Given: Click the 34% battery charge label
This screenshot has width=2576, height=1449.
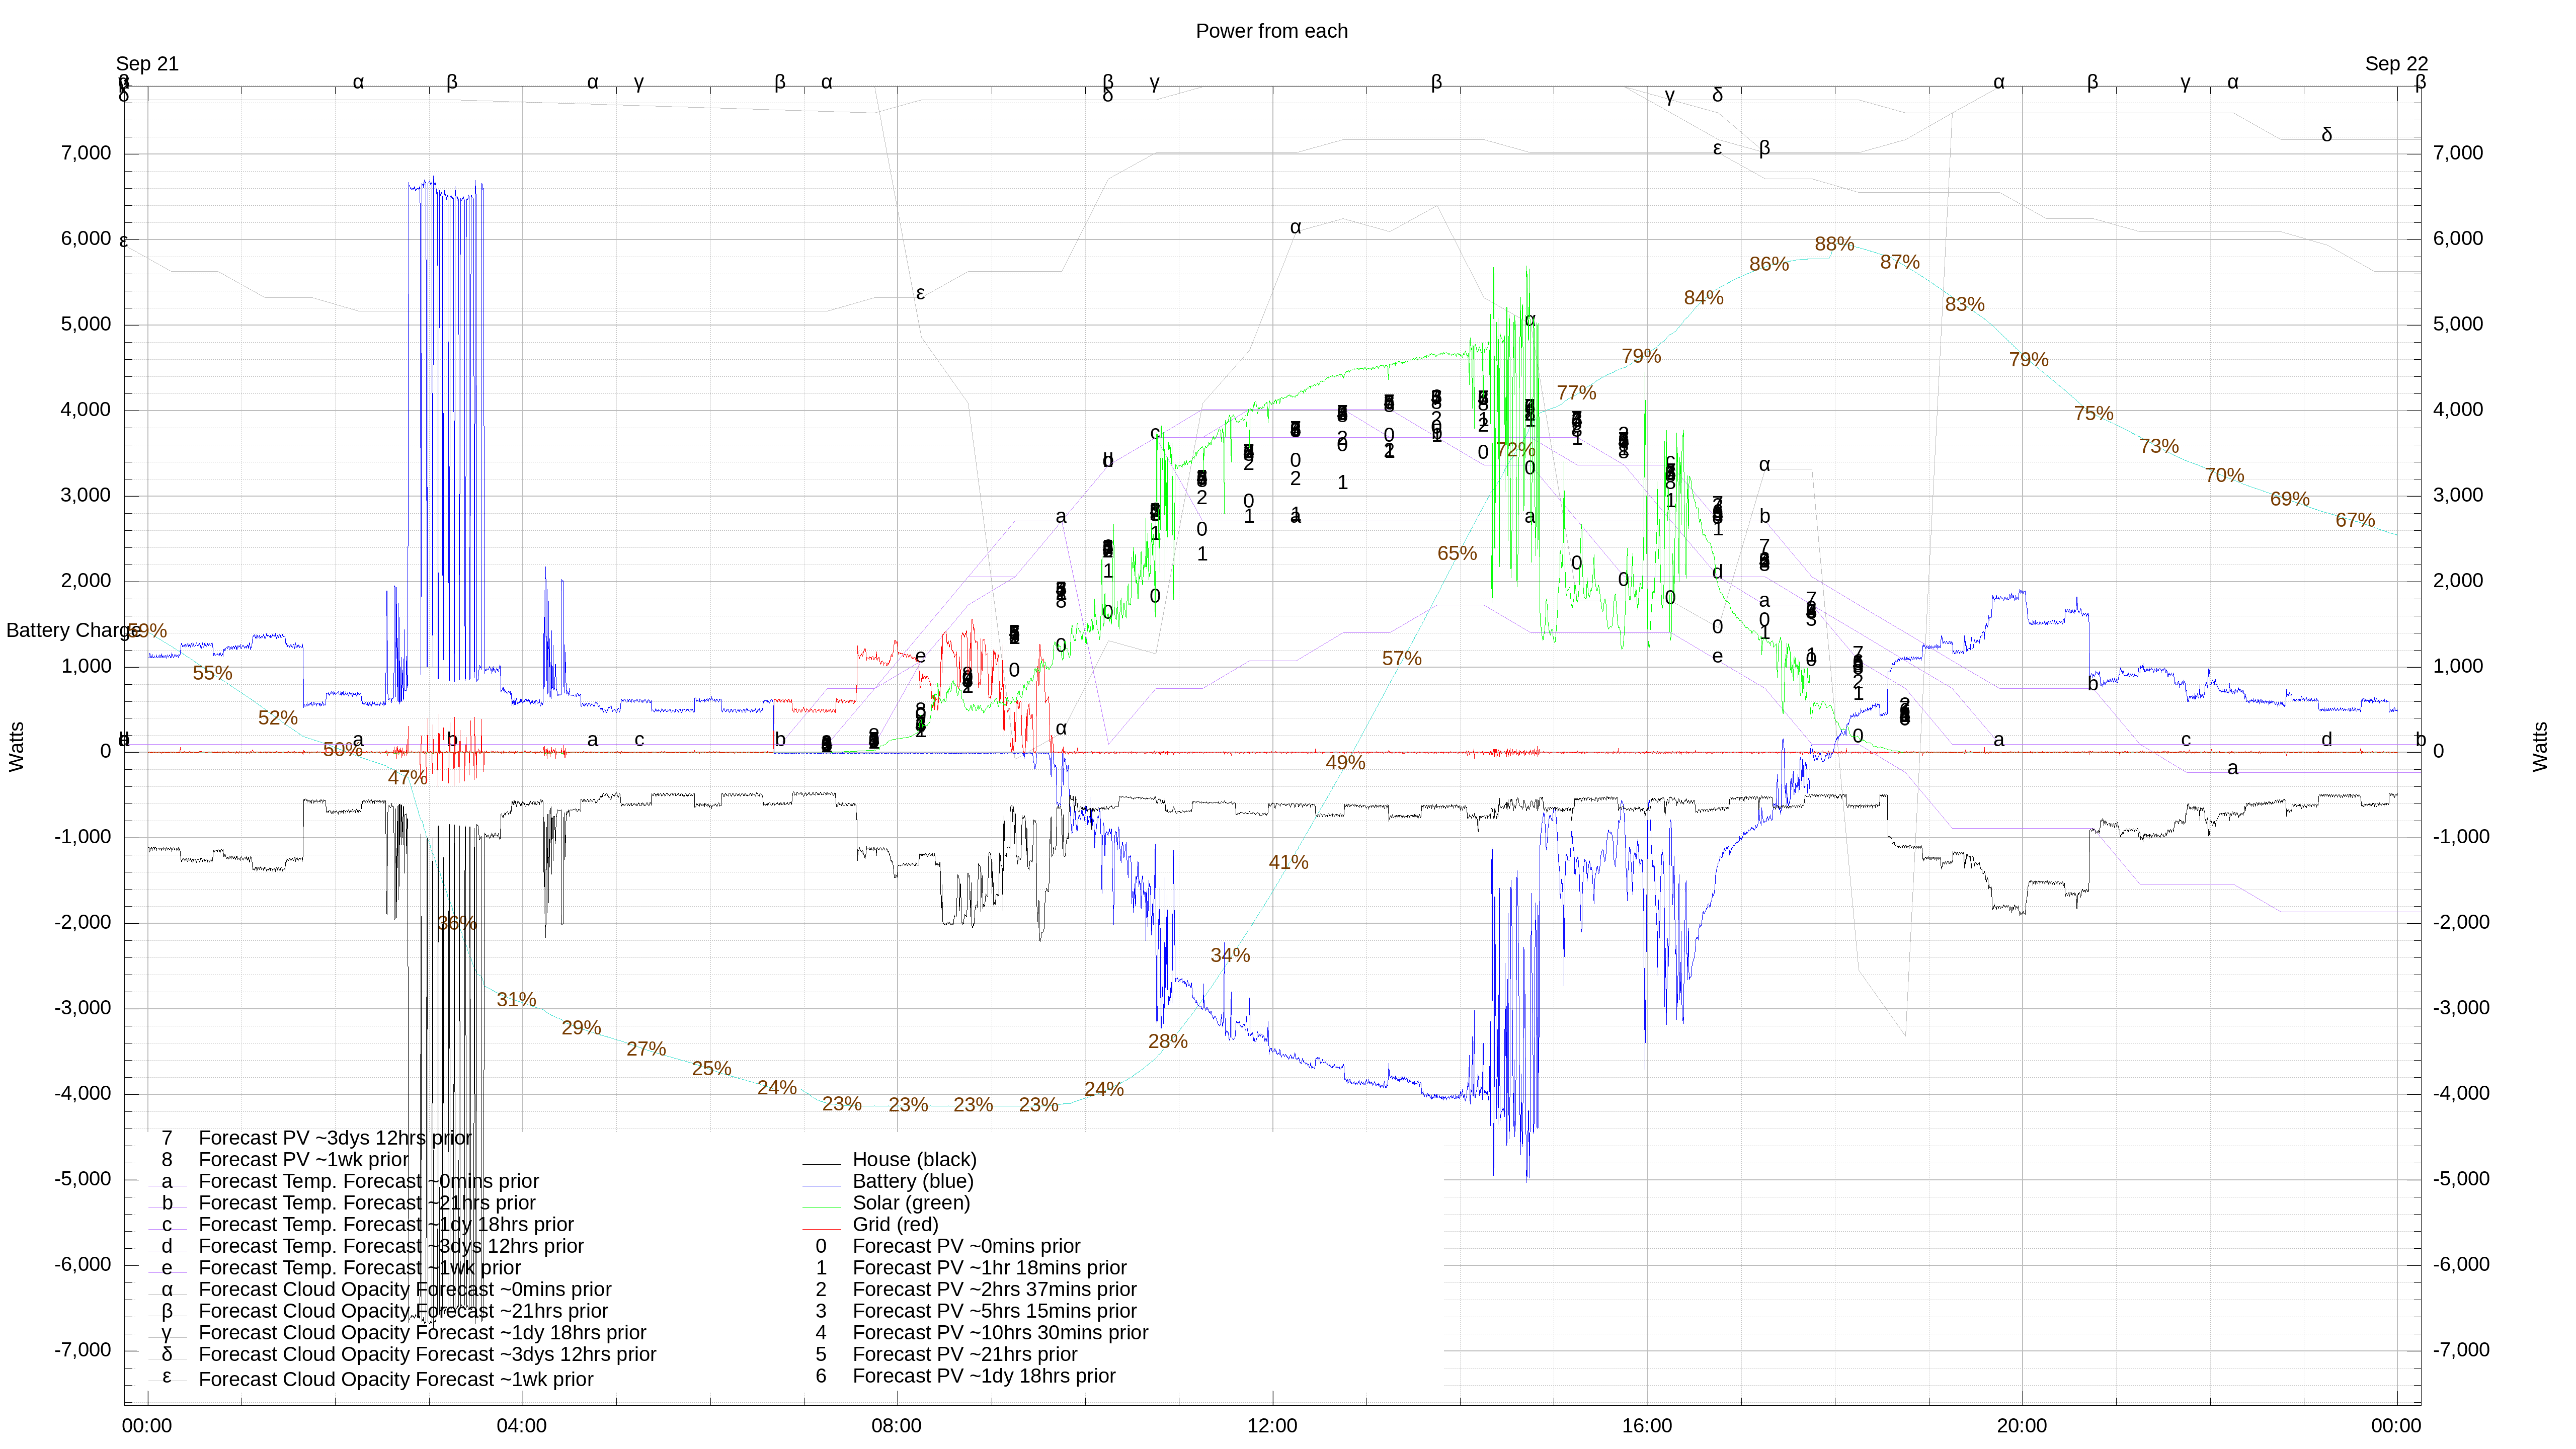Looking at the screenshot, I should coord(1230,955).
